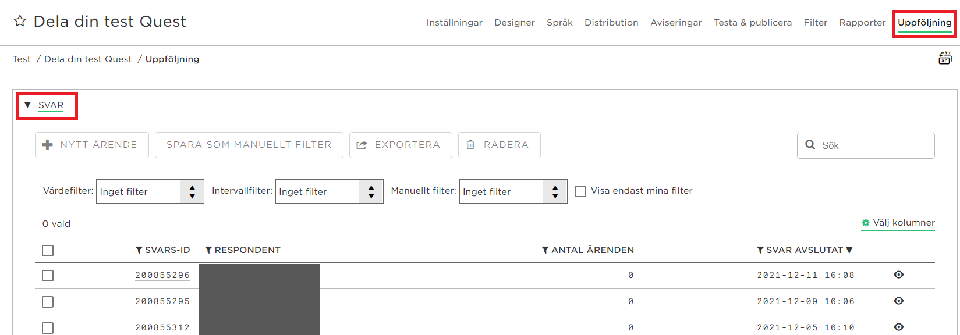Viewport: 960px width, 335px height.
Task: Open the Värdefilter dropdown
Action: pos(150,191)
